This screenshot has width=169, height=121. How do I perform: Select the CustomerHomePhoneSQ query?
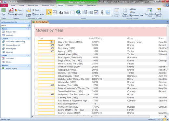(x=16, y=42)
